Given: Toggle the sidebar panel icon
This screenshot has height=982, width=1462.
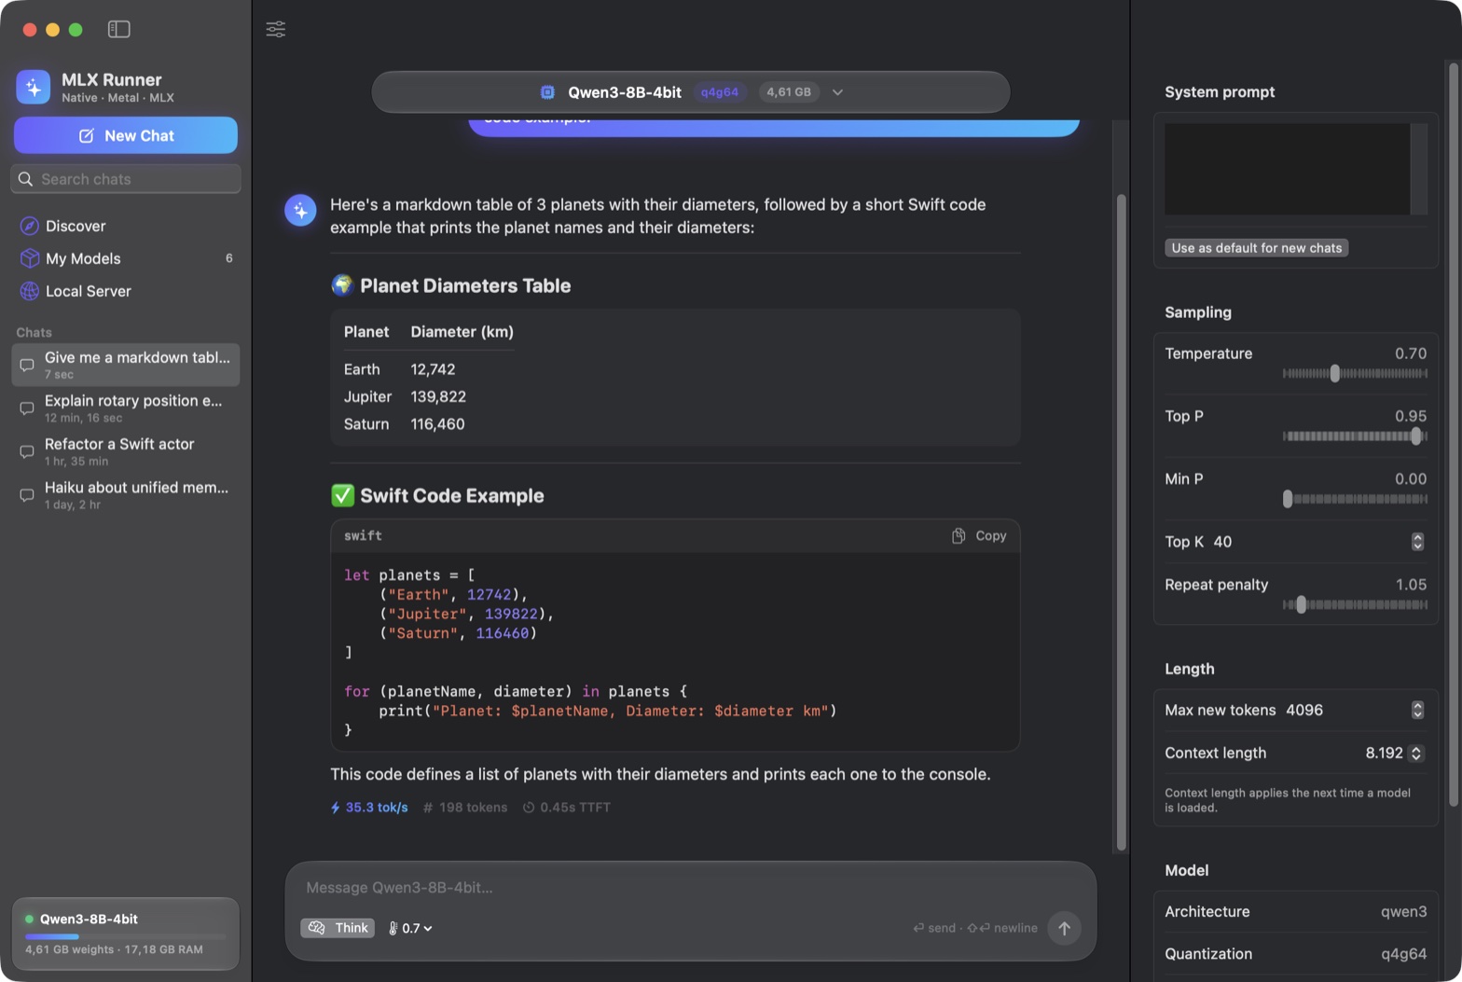Looking at the screenshot, I should tap(118, 29).
